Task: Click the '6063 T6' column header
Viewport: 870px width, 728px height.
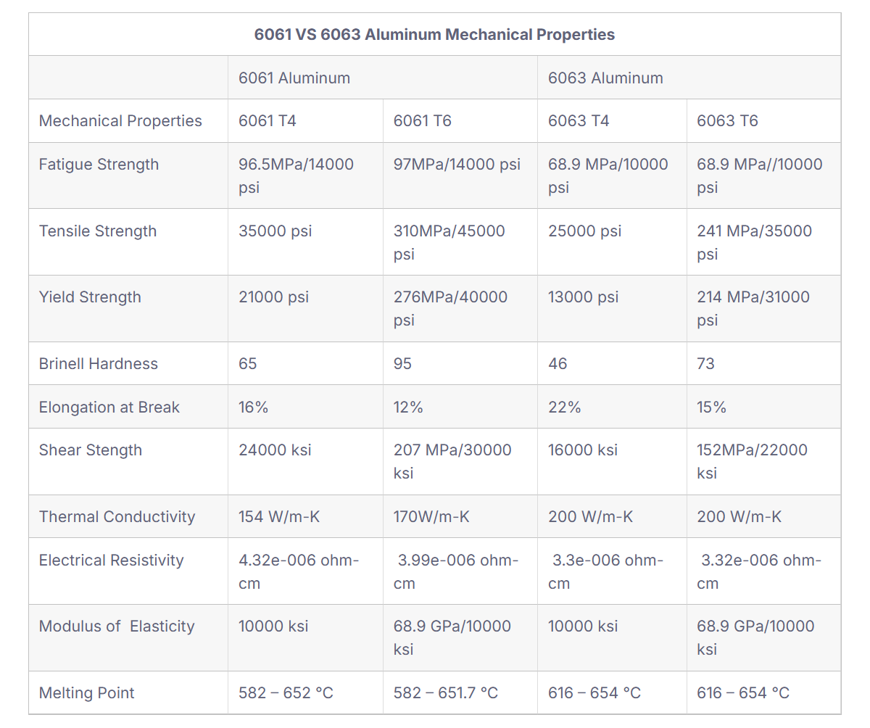Action: pyautogui.click(x=727, y=120)
